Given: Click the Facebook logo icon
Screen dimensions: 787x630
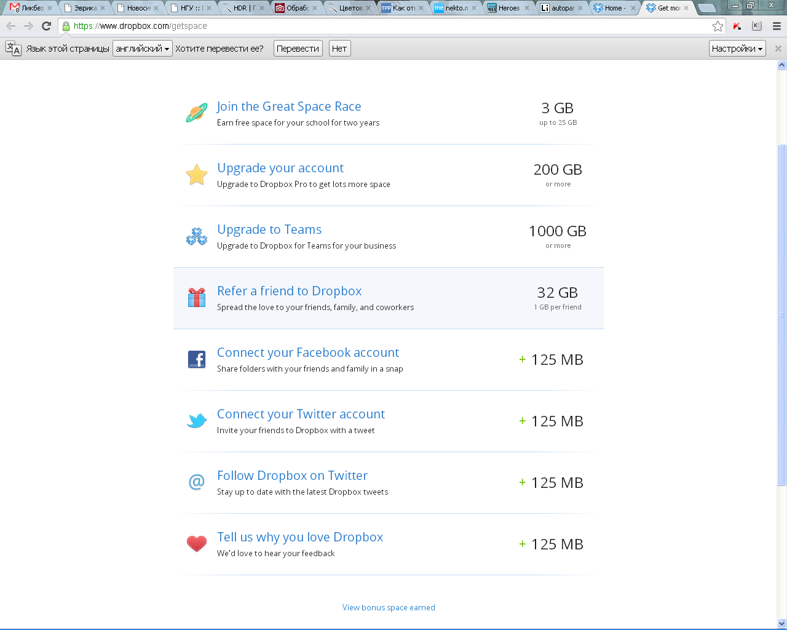Looking at the screenshot, I should tap(197, 359).
